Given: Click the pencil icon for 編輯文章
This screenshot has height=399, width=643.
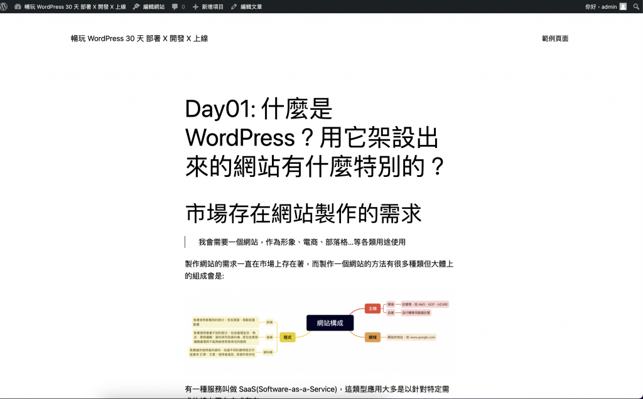Looking at the screenshot, I should pyautogui.click(x=234, y=6).
